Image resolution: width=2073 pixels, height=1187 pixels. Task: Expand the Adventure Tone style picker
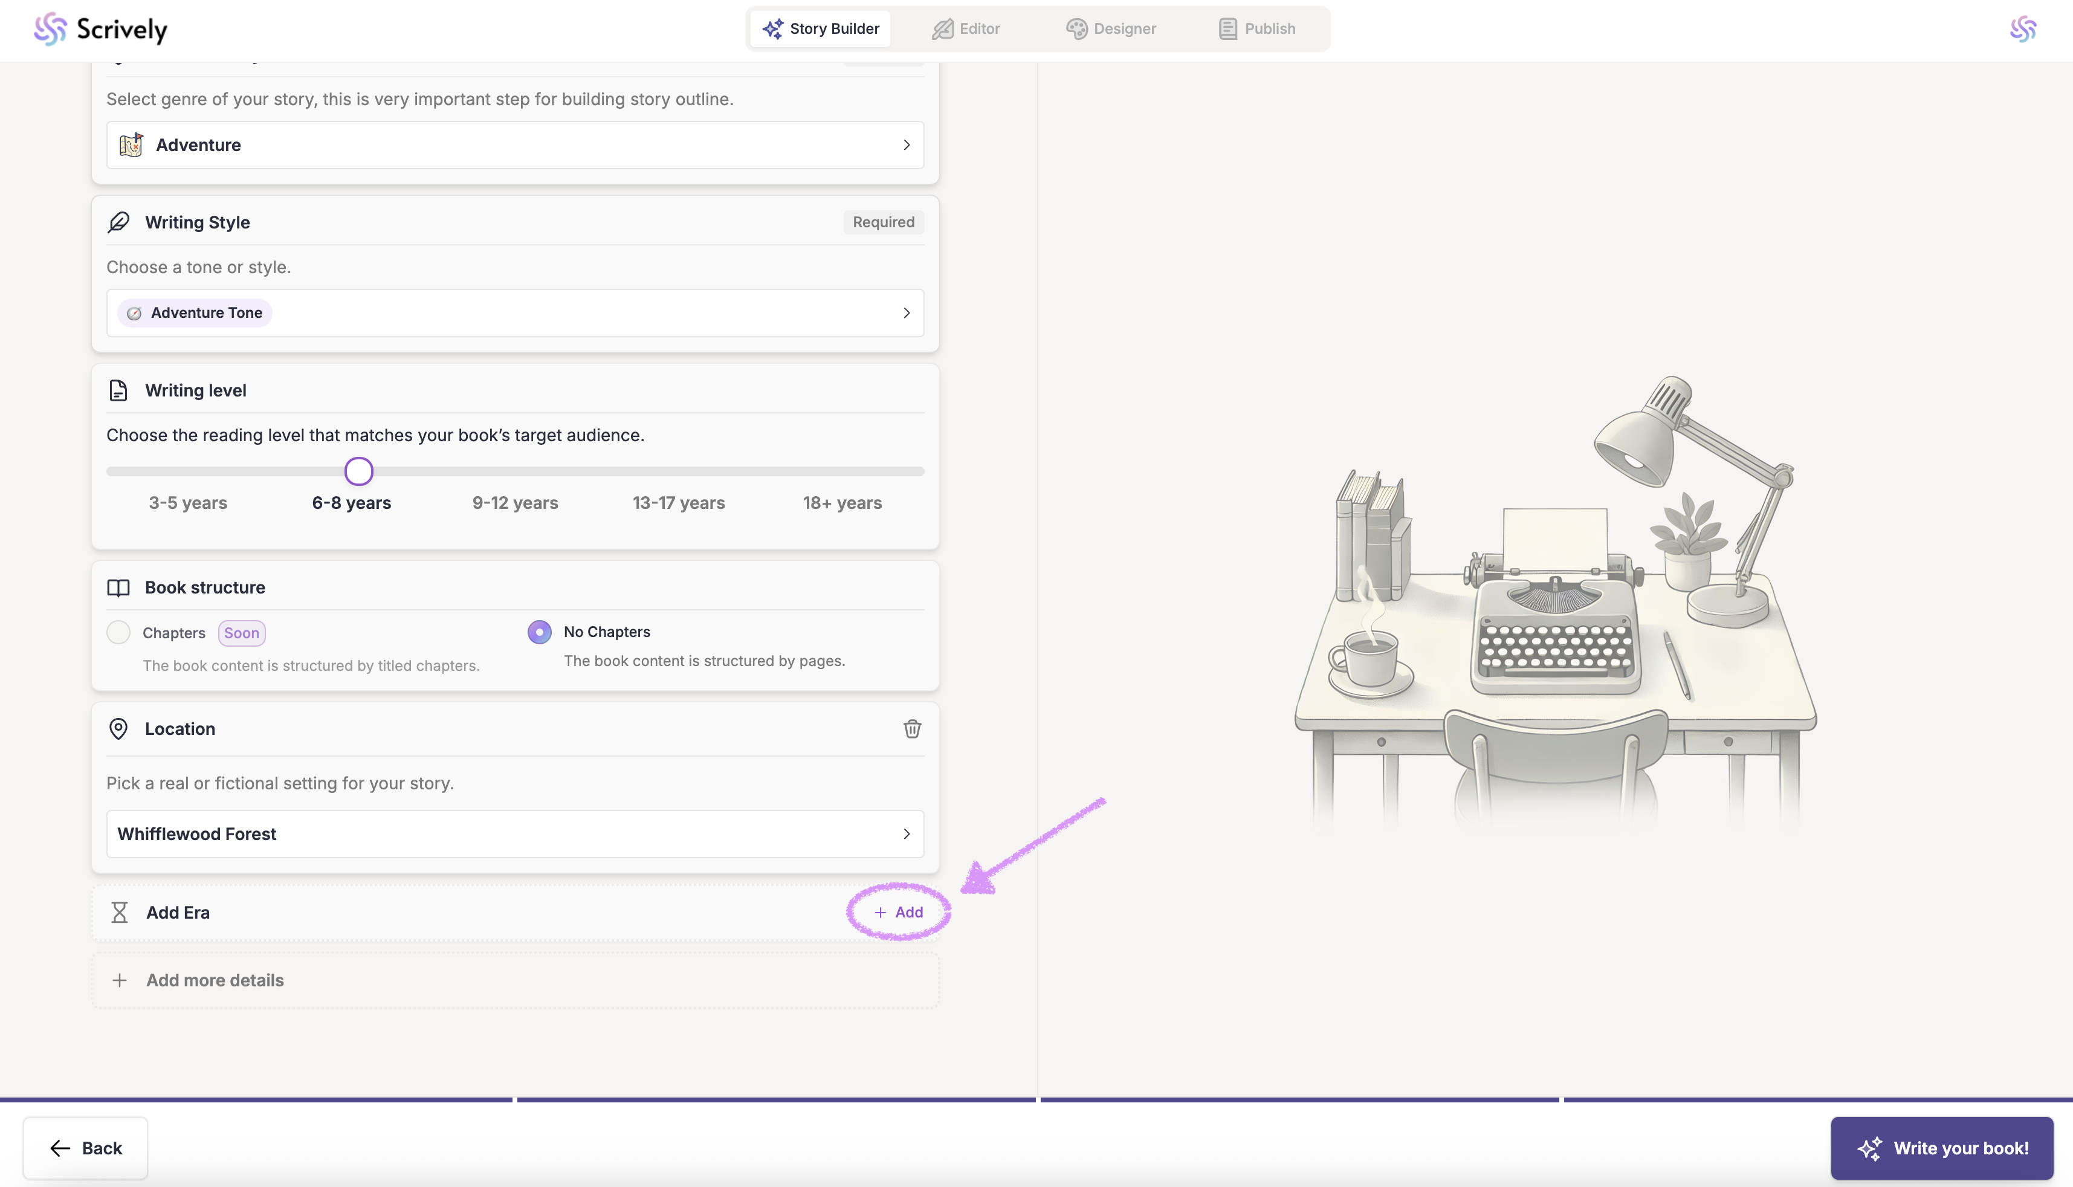click(514, 313)
